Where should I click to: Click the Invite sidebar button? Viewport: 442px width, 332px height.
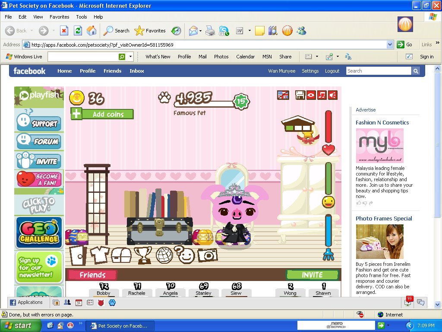coord(39,160)
